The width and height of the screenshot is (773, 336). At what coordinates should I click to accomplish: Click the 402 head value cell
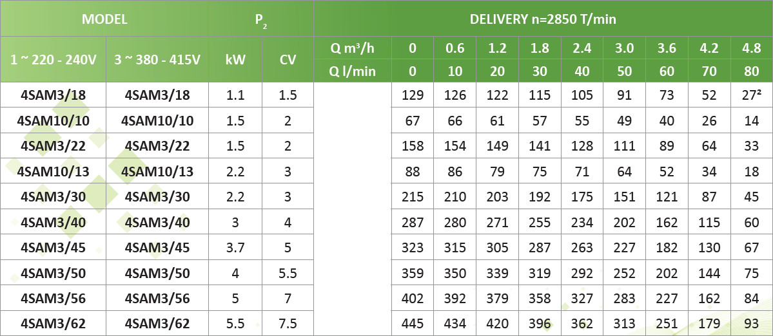click(x=413, y=298)
